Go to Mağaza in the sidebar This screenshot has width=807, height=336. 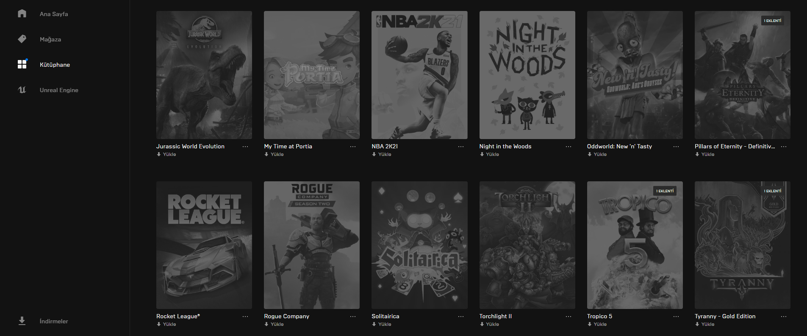click(x=50, y=39)
